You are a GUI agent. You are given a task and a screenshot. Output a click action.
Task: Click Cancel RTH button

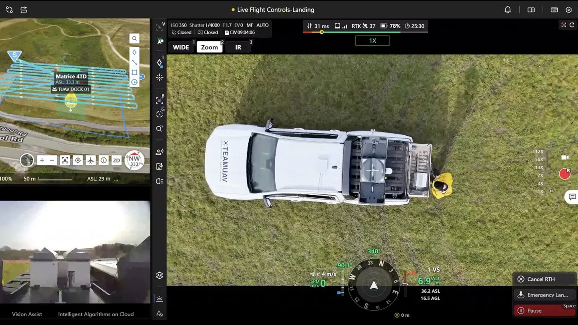tap(545, 279)
